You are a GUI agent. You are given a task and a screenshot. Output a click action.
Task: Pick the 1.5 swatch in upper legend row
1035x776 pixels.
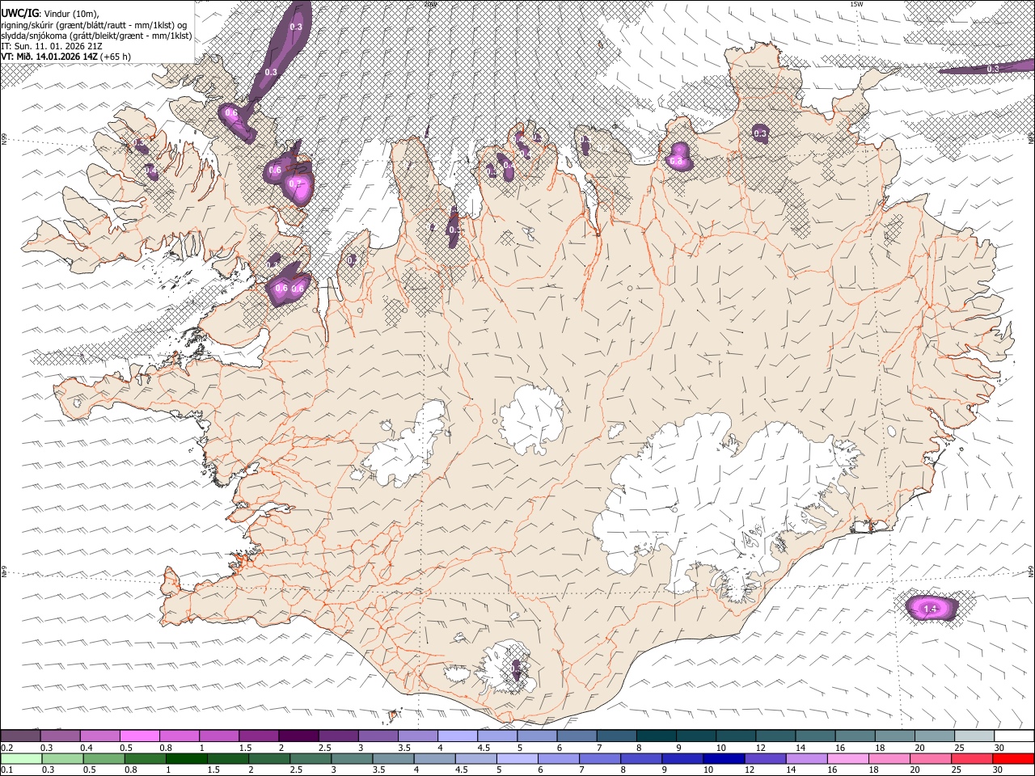click(258, 736)
